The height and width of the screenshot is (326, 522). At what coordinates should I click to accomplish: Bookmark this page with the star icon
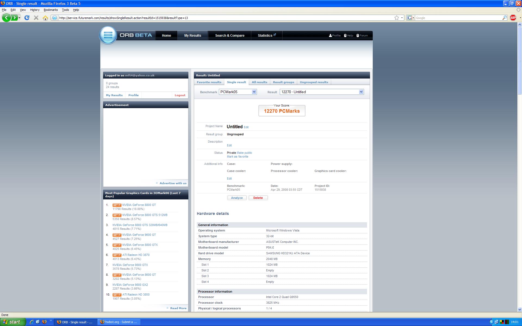click(397, 18)
